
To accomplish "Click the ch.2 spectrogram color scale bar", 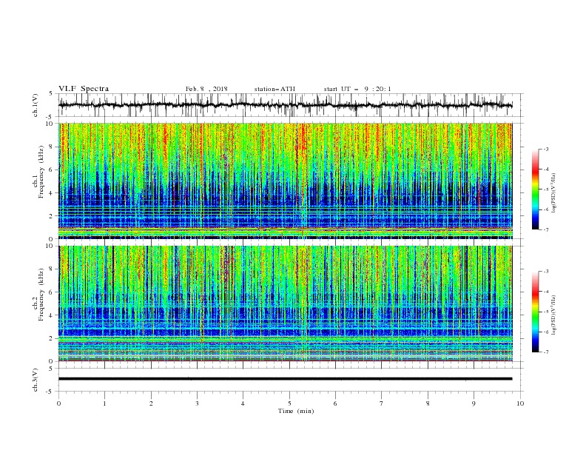I will 535,312.
